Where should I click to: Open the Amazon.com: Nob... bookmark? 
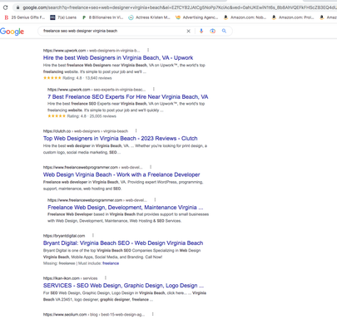click(245, 17)
